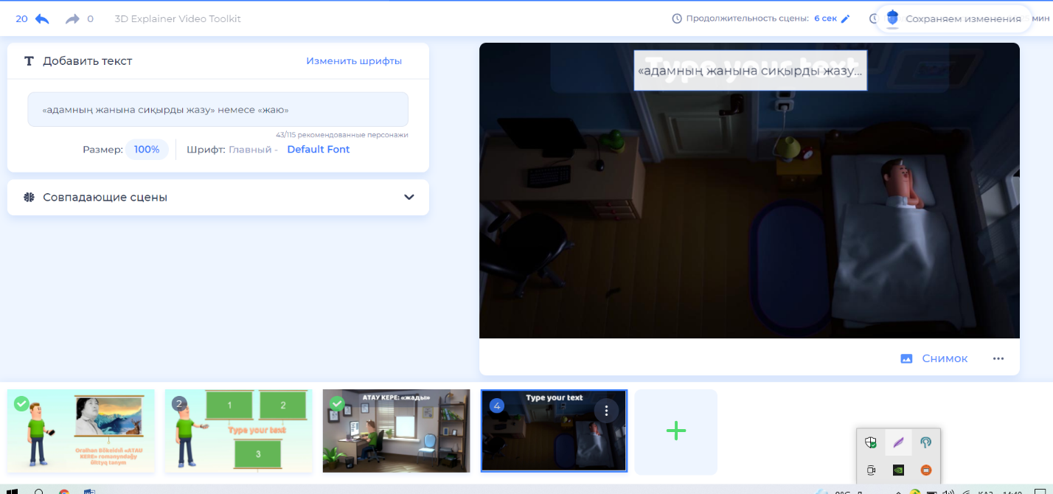The width and height of the screenshot is (1053, 494).
Task: Click the brain icon by Совпадающие сцены
Action: [29, 198]
